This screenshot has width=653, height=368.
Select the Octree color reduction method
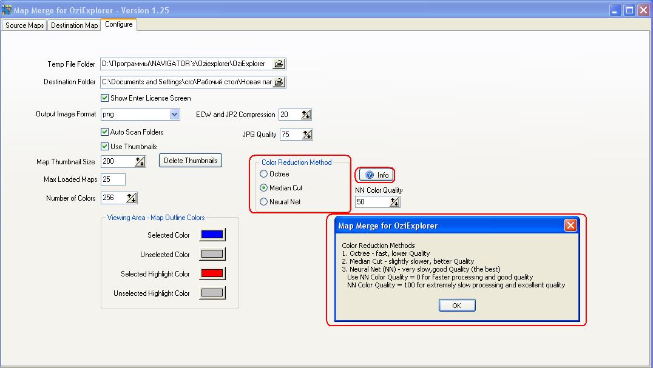coord(264,175)
